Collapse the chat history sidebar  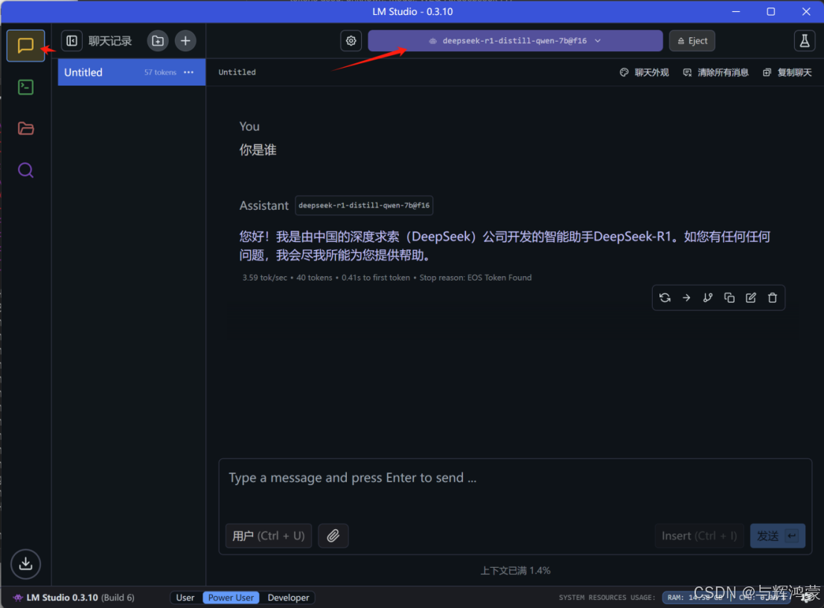tap(72, 41)
